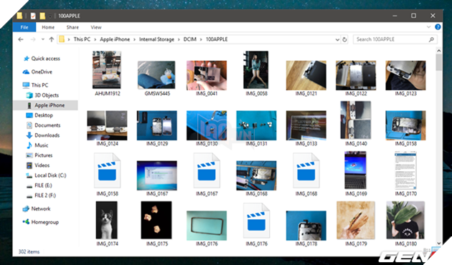Select the IMG_0129 thumbnail

click(x=157, y=125)
